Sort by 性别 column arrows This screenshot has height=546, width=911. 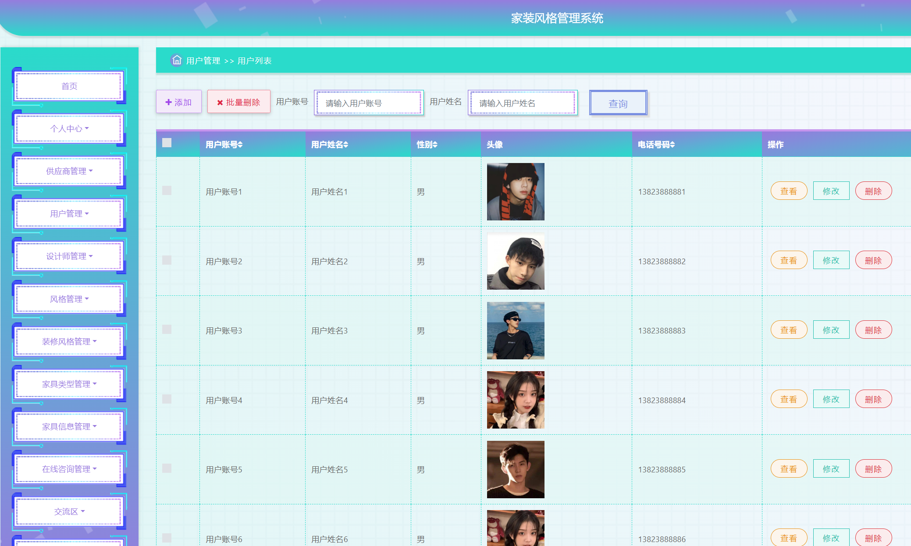tap(435, 145)
